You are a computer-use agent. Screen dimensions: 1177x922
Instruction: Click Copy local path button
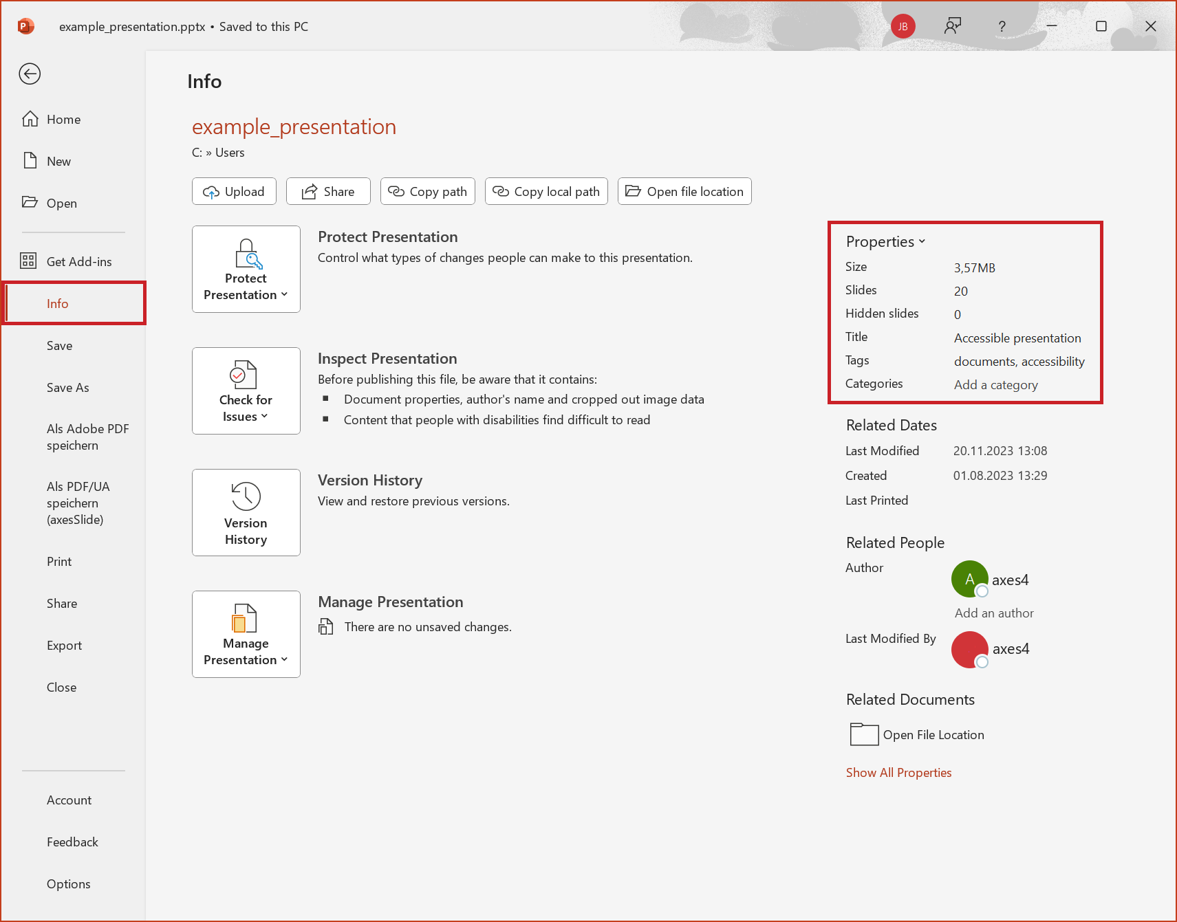(x=546, y=192)
